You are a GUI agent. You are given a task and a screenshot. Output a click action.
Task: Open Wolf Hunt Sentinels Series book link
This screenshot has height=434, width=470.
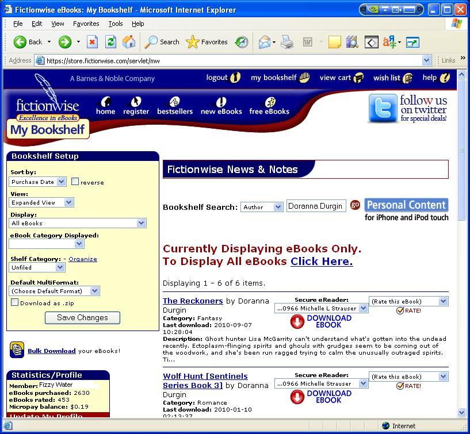point(205,381)
